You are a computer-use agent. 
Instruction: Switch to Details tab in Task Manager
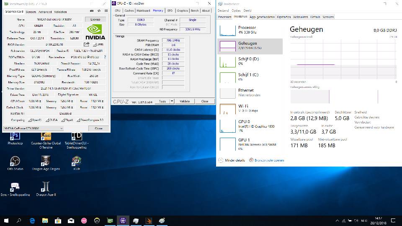coord(315,17)
